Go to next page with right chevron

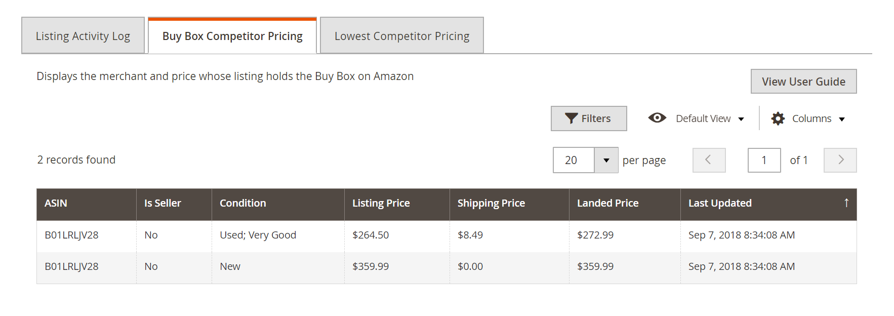(840, 160)
